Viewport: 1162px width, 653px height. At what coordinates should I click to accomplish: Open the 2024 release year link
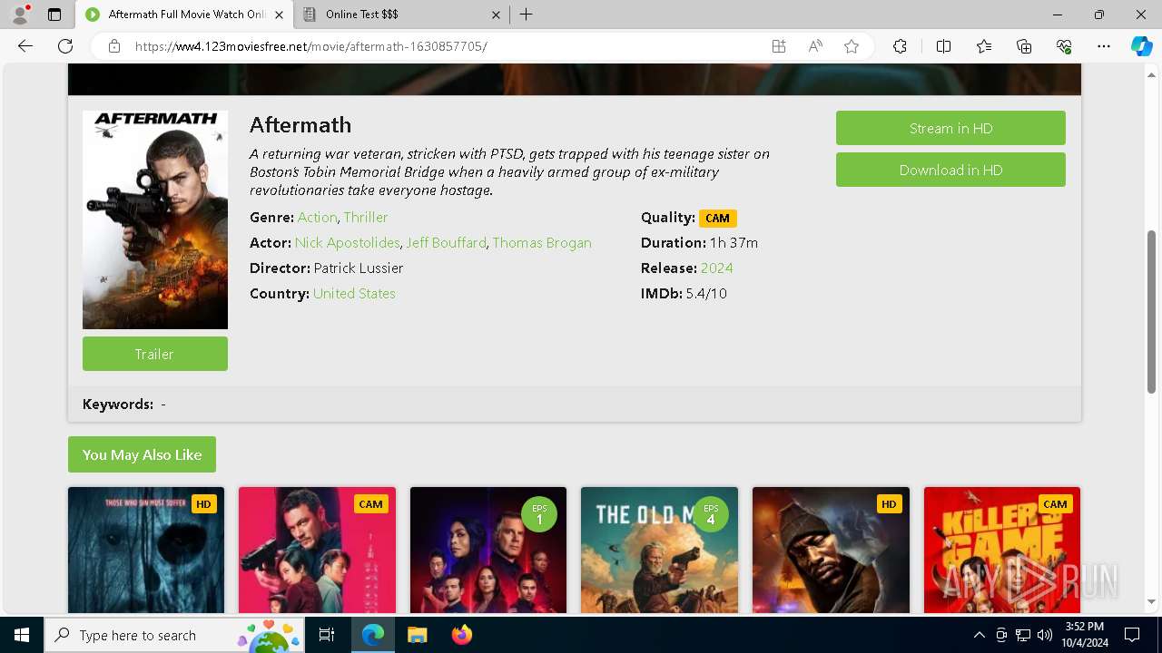[x=716, y=268]
